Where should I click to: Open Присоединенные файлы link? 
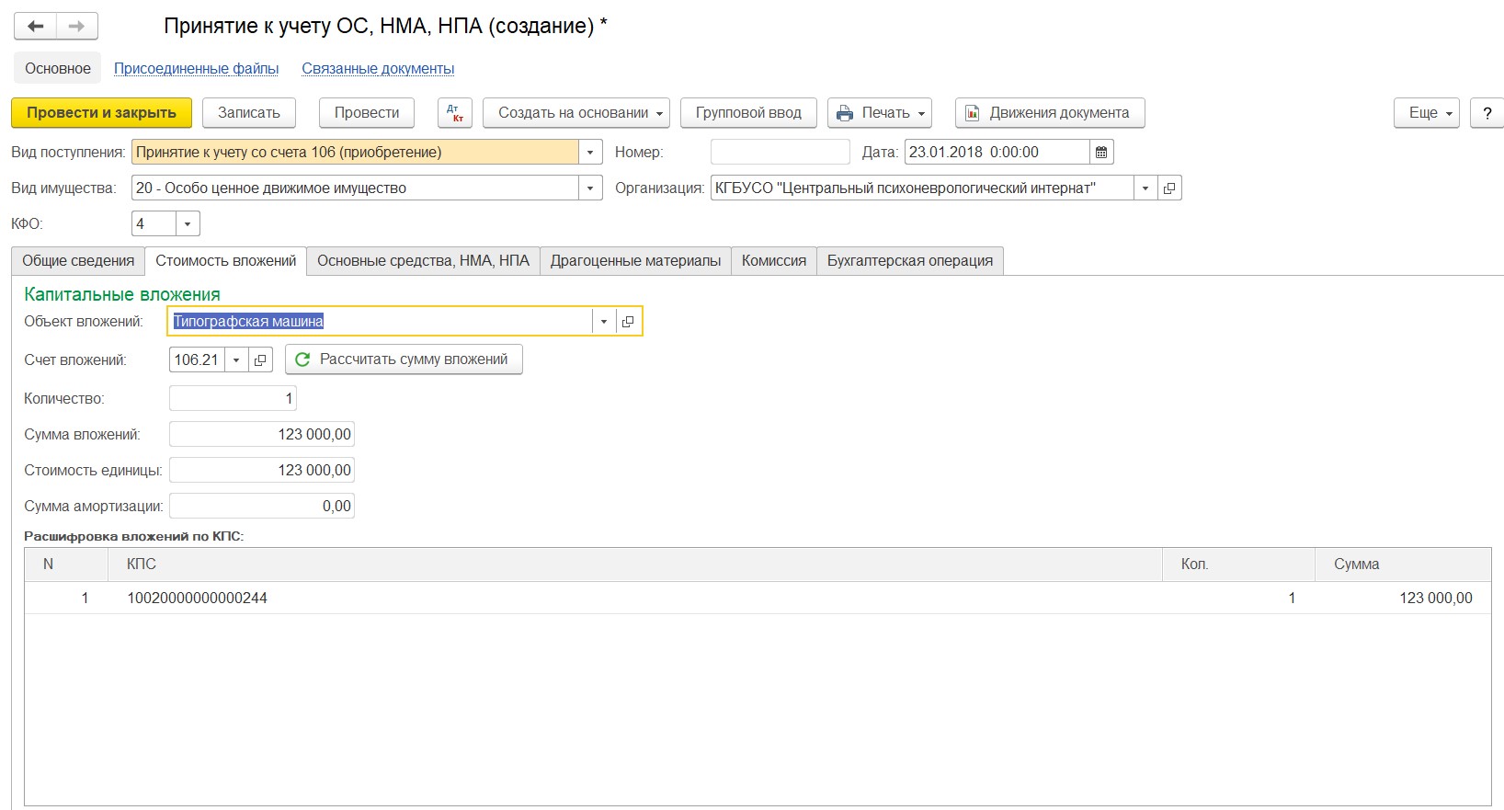(x=197, y=69)
